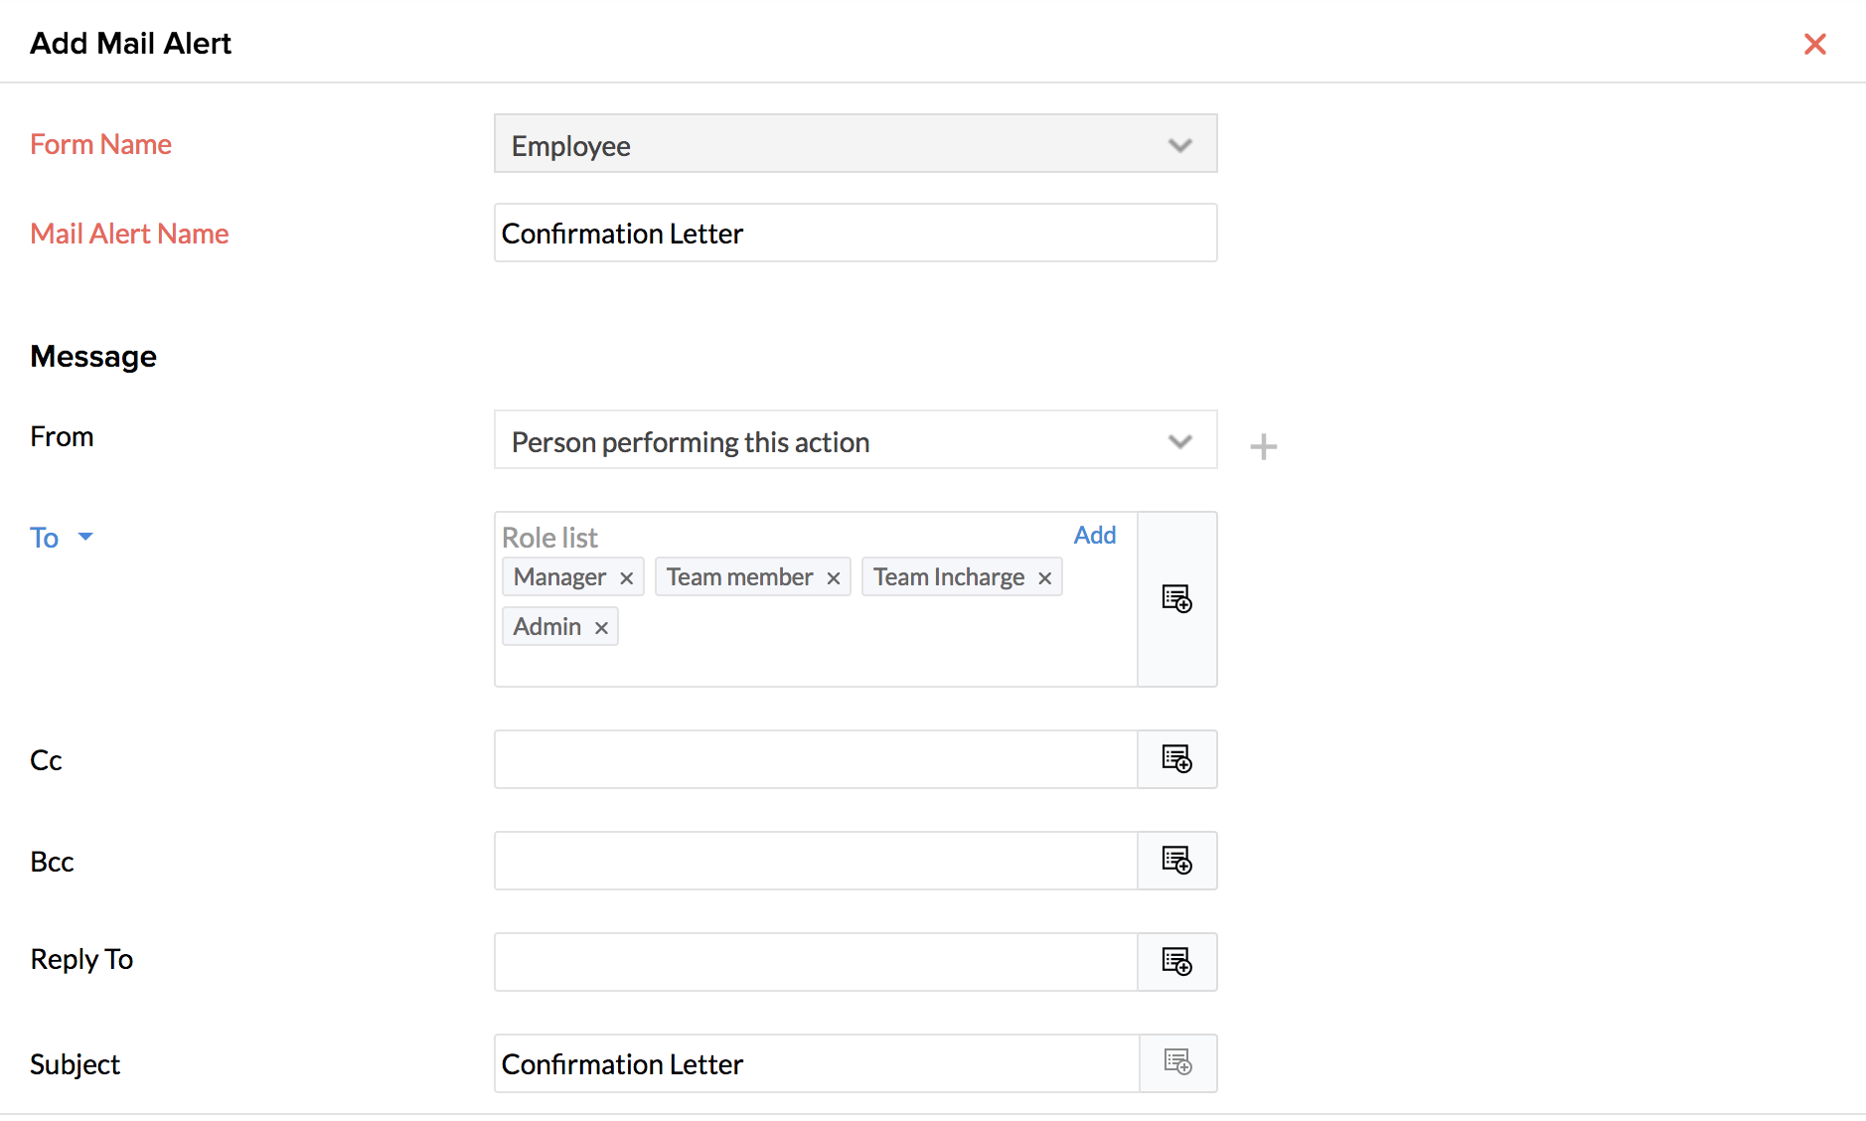Click into the Cc input field

tap(815, 760)
